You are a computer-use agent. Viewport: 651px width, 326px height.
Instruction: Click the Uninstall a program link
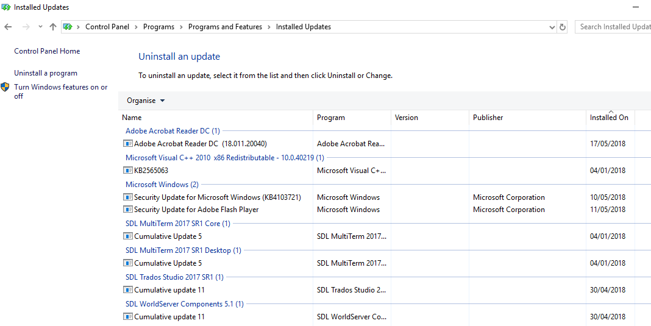(46, 73)
